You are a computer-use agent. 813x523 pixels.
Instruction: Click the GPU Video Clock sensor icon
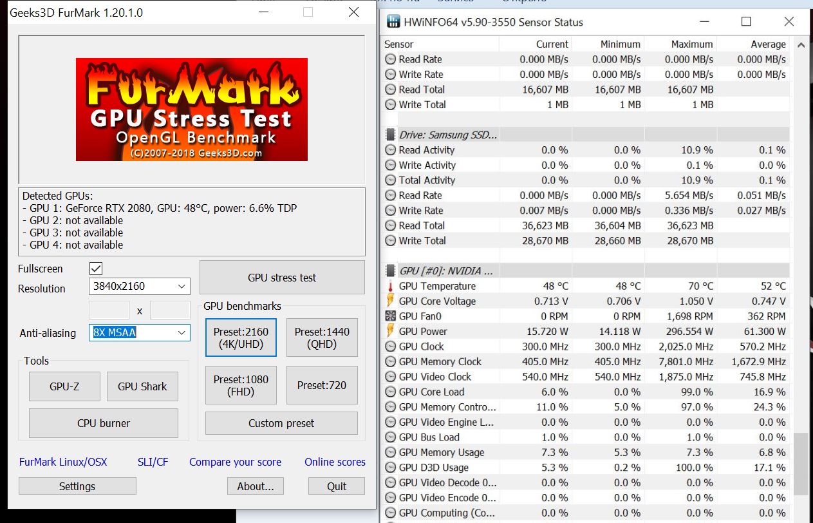pos(390,377)
